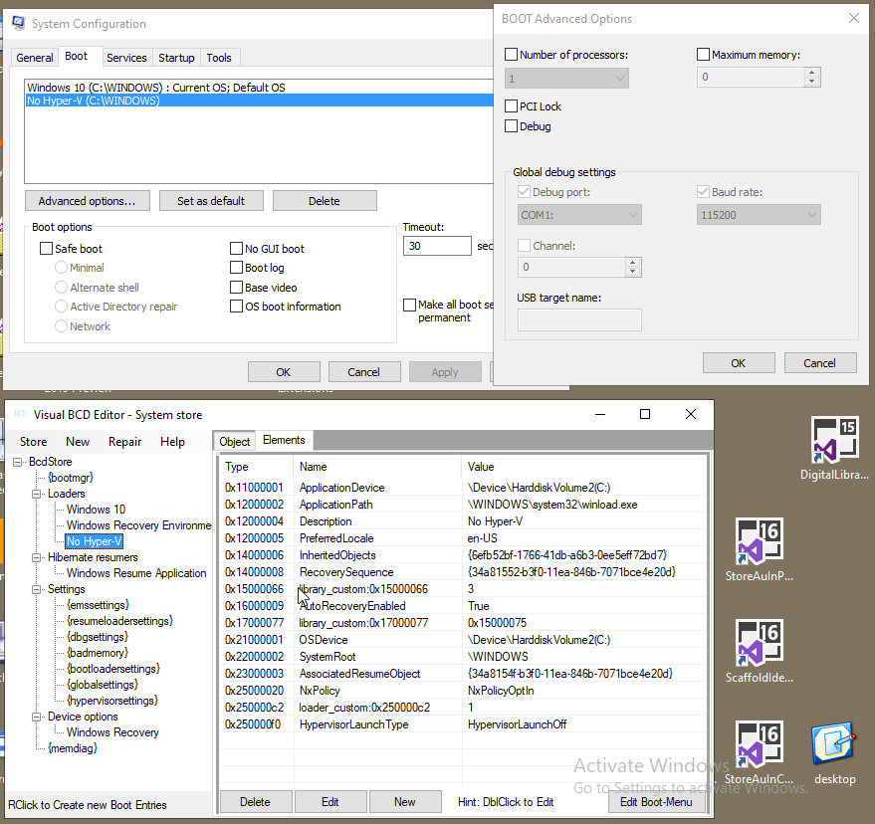Click OK in System Configuration
Image resolution: width=875 pixels, height=824 pixels.
tap(284, 372)
